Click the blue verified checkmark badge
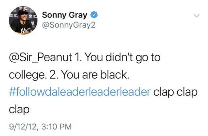This screenshot has width=208, height=136. 94,15
